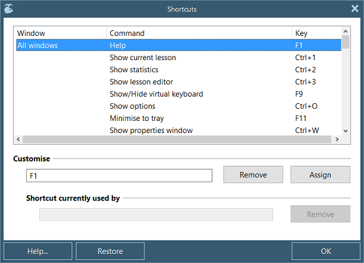Click the Restore button
This screenshot has width=364, height=263.
point(110,251)
